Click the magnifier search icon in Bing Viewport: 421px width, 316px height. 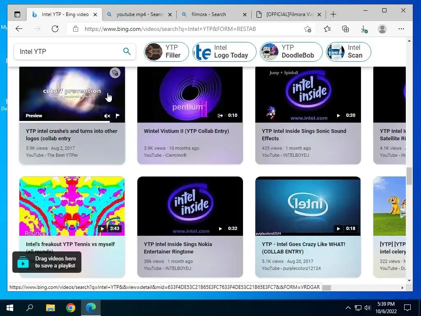(127, 51)
